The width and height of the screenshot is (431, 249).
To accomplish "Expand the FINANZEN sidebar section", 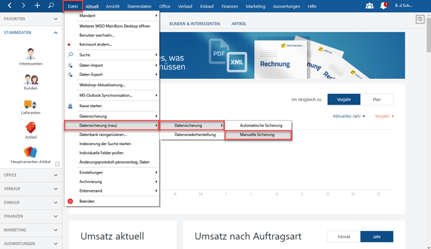I will click(x=31, y=216).
